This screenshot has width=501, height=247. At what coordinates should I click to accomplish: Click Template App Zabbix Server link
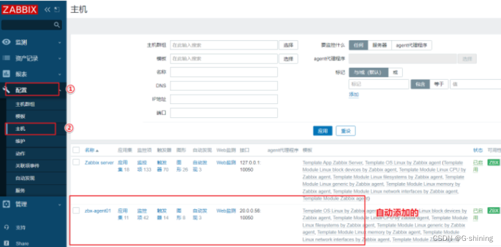pos(332,162)
